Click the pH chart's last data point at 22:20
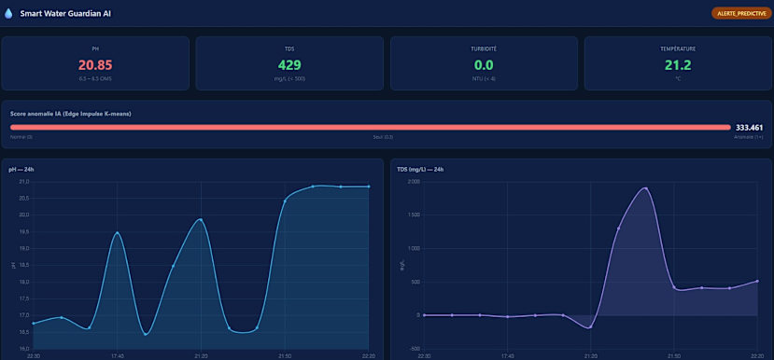The height and width of the screenshot is (360, 774). coord(368,187)
